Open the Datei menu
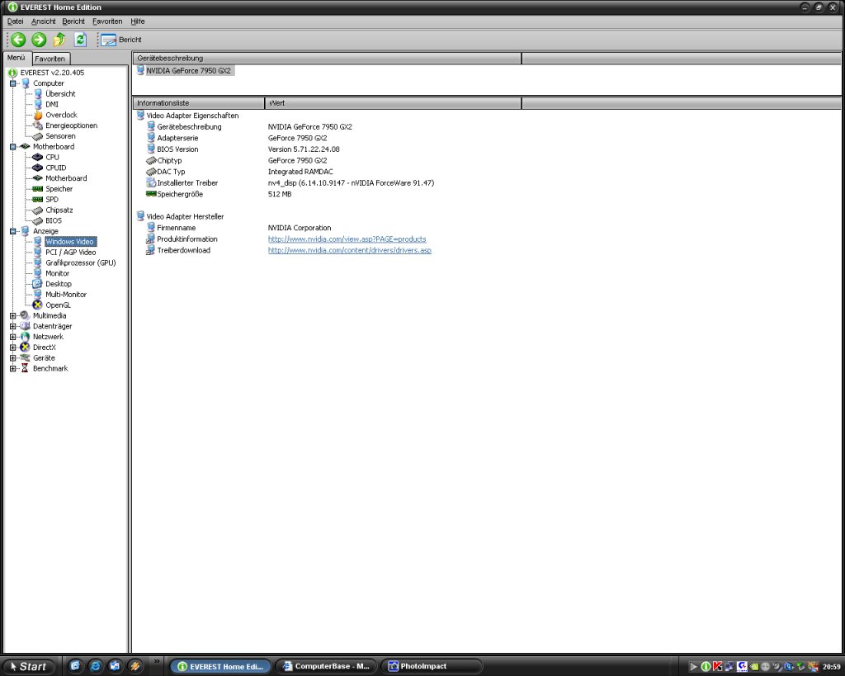The height and width of the screenshot is (676, 845). click(x=15, y=21)
